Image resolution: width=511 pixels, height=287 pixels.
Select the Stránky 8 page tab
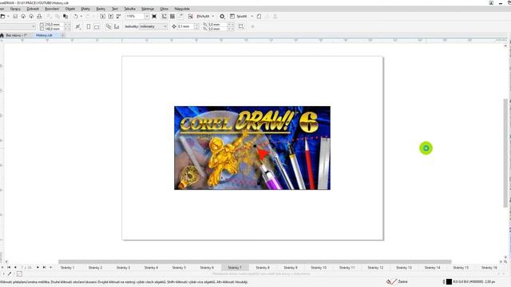click(x=263, y=268)
